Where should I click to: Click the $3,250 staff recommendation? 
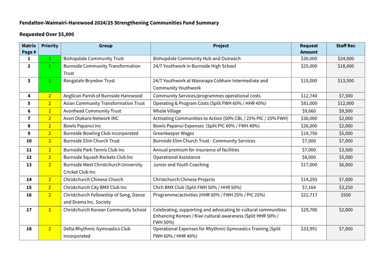[x=345, y=188]
